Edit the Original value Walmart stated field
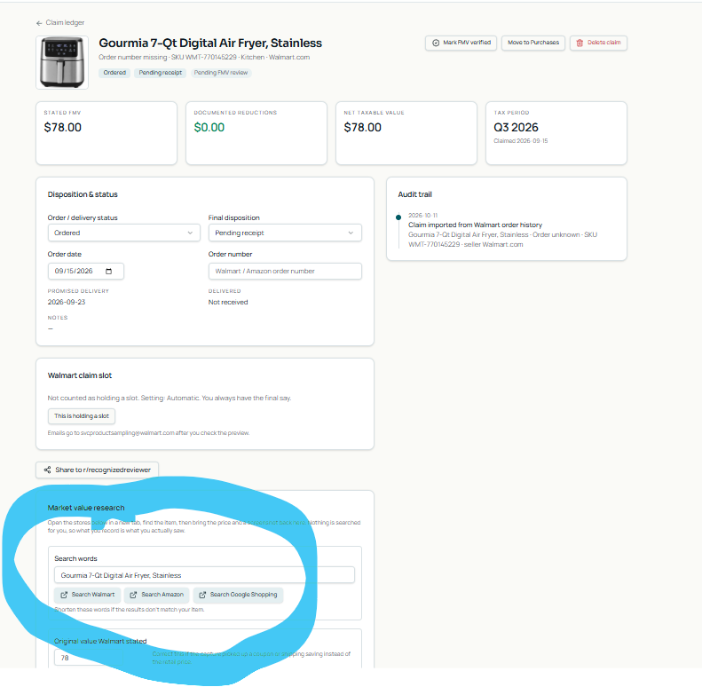702x687 pixels. click(89, 658)
